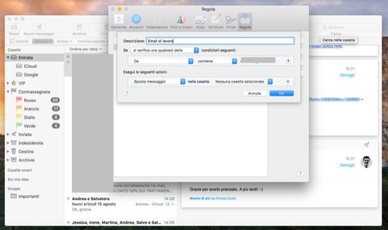Open the Account preferences tab
The height and width of the screenshot is (230, 388).
[136, 22]
